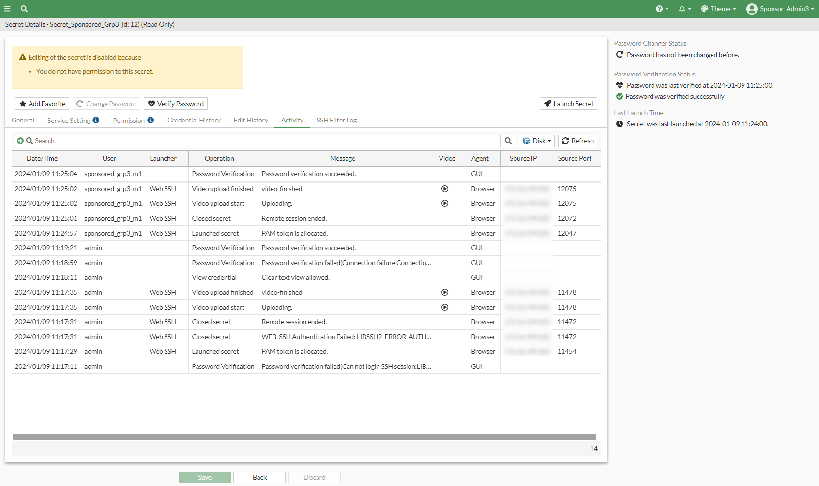Click the info icon next to Permission
This screenshot has height=486, width=819.
[151, 120]
